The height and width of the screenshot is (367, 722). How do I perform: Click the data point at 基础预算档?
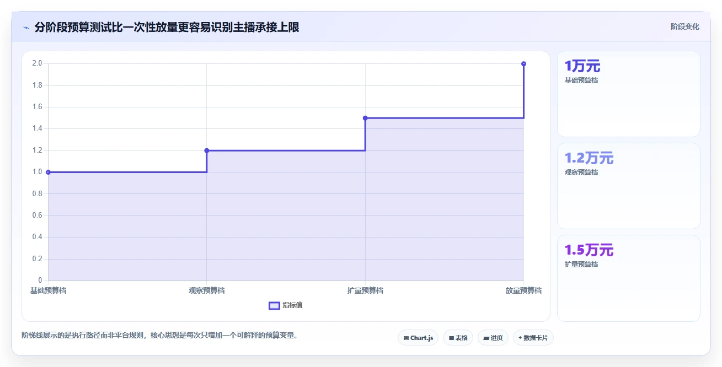pos(48,172)
